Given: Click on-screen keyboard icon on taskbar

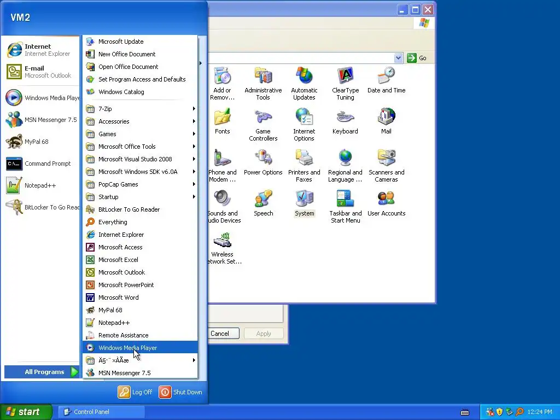Looking at the screenshot, I should coord(465,412).
